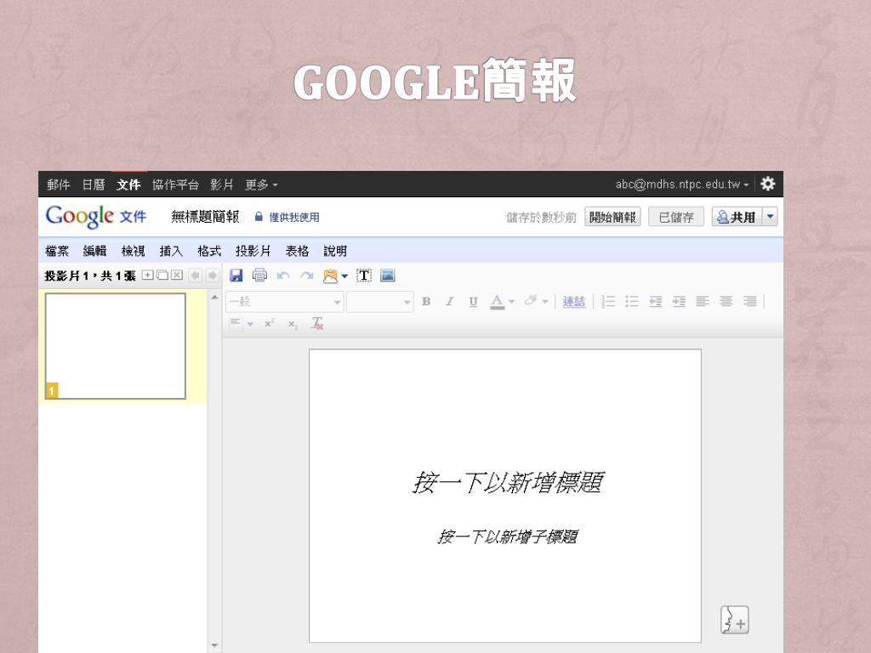Toggle superscript x² formatting
This screenshot has height=653, width=871.
(270, 323)
